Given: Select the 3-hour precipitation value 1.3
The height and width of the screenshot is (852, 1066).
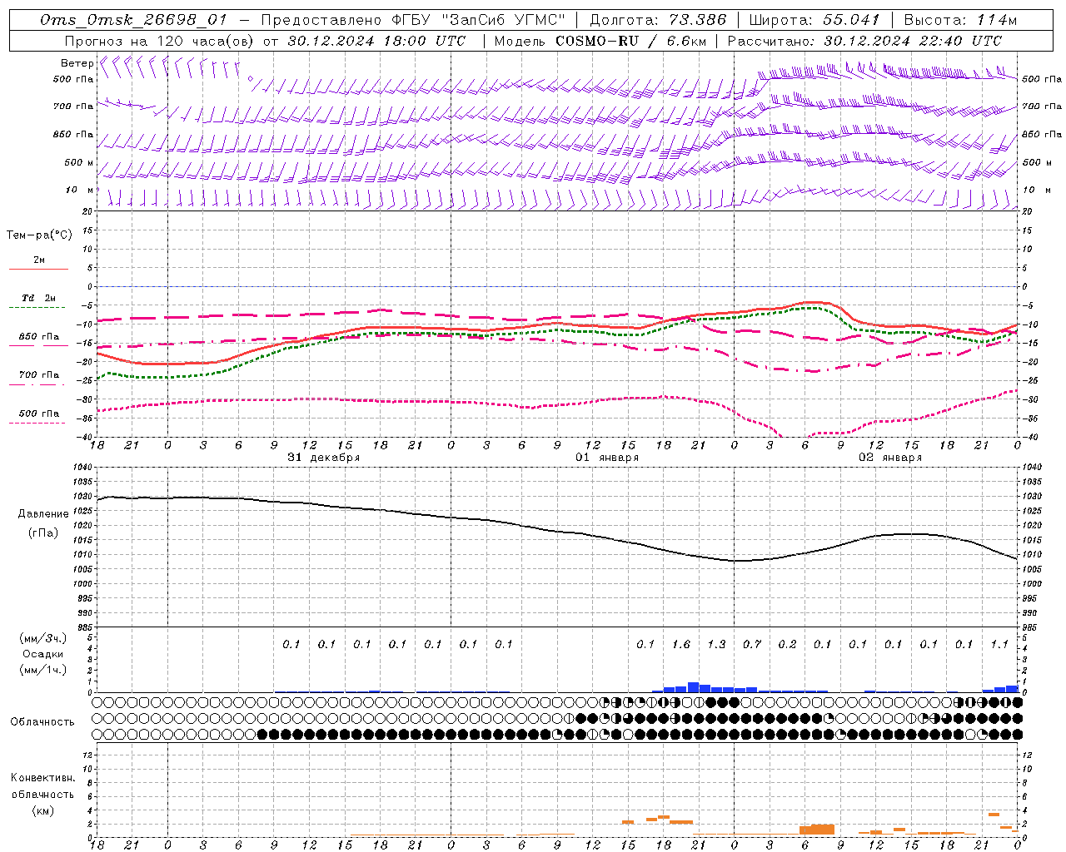Looking at the screenshot, I should [x=716, y=644].
